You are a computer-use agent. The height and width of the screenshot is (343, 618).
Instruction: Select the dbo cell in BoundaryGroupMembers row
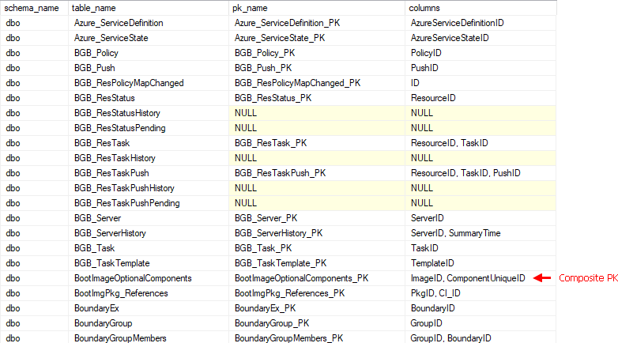coord(13,338)
